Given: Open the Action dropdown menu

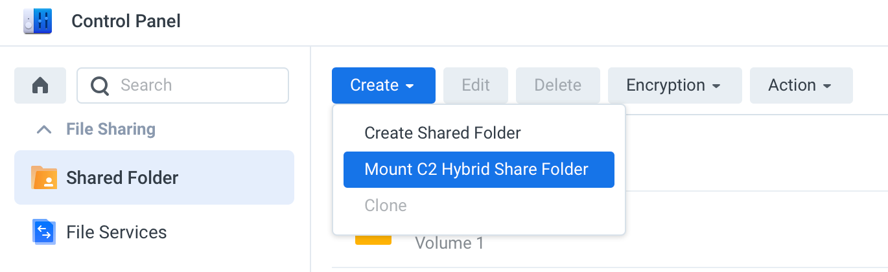Looking at the screenshot, I should coord(801,85).
